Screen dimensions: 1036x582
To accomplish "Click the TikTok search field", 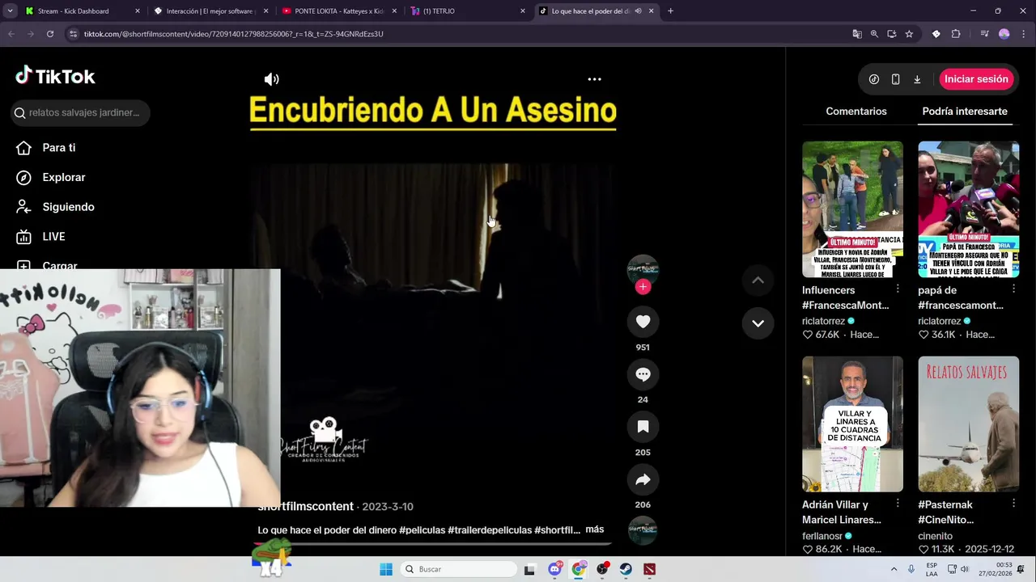I will [x=81, y=112].
